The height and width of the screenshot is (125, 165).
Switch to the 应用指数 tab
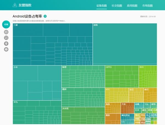(132, 5)
